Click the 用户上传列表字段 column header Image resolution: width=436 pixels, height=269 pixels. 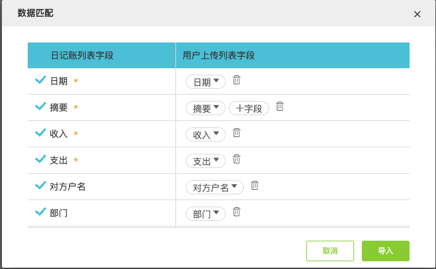pos(219,55)
